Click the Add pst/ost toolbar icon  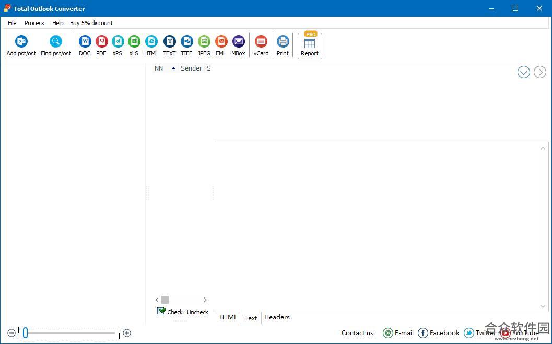pos(21,42)
